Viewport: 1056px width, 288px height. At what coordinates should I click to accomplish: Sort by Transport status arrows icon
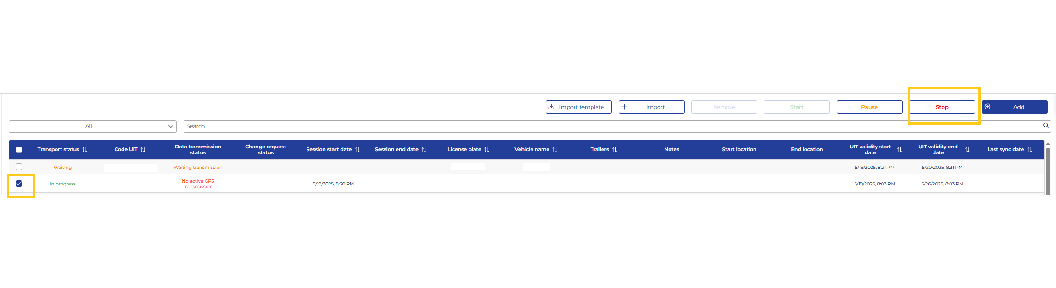(84, 150)
